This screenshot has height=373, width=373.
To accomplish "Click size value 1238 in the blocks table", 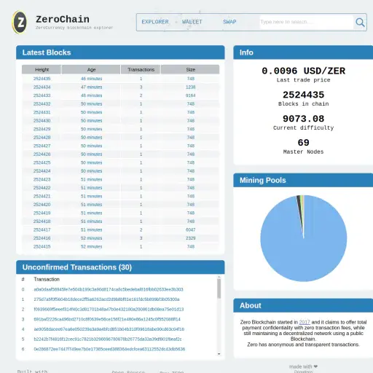I will tap(191, 87).
